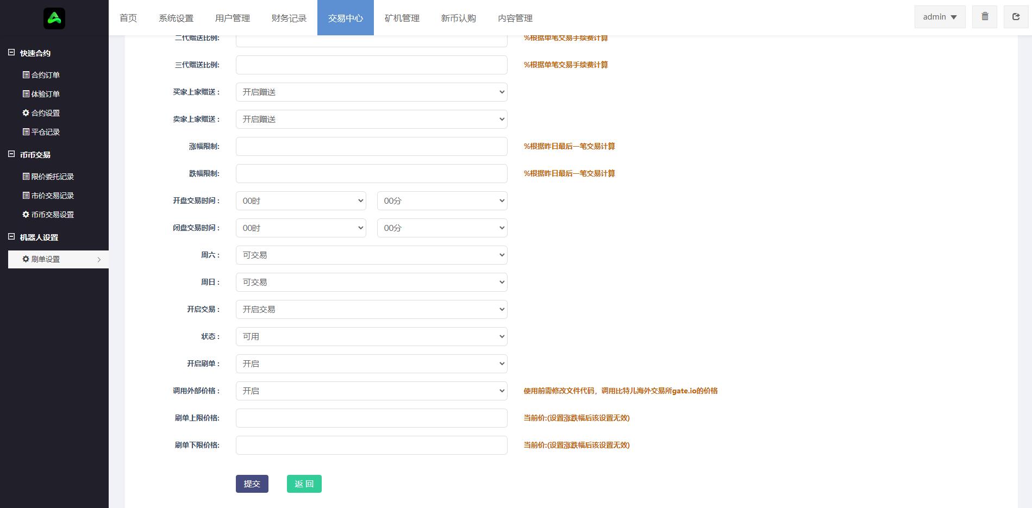Set 状态 to unavailable option
The image size is (1032, 508).
tap(371, 336)
